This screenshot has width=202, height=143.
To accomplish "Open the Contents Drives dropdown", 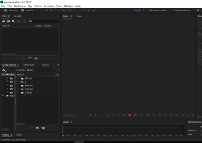I will tap(41, 70).
